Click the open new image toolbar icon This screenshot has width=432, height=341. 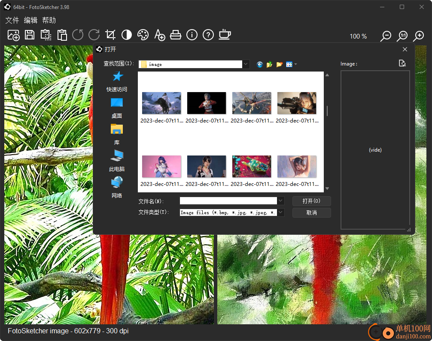click(x=13, y=35)
